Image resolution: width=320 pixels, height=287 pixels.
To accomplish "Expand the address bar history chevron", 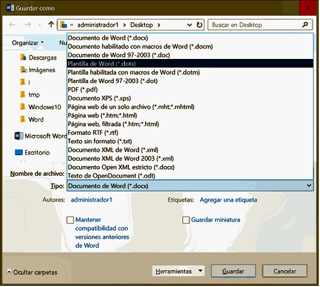I will (189, 25).
